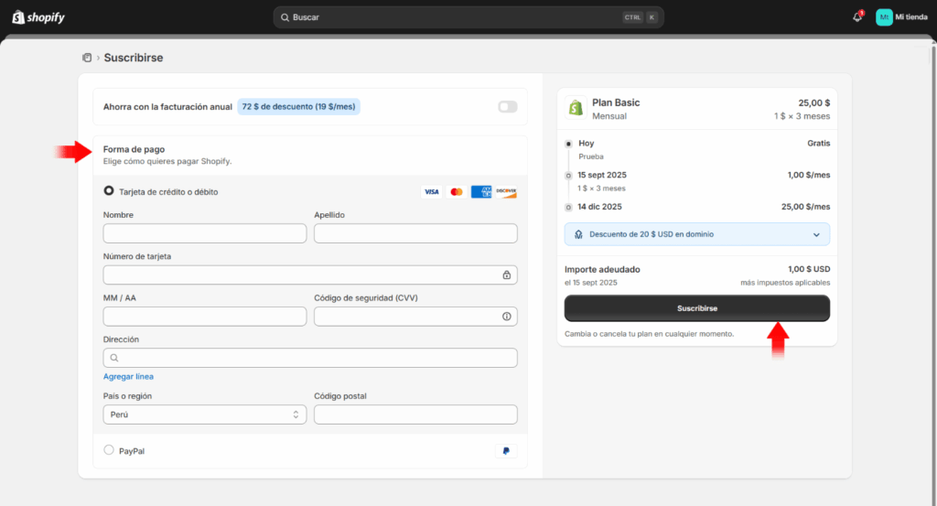The image size is (937, 506).
Task: Click the lock icon in the card number field
Action: pos(506,275)
